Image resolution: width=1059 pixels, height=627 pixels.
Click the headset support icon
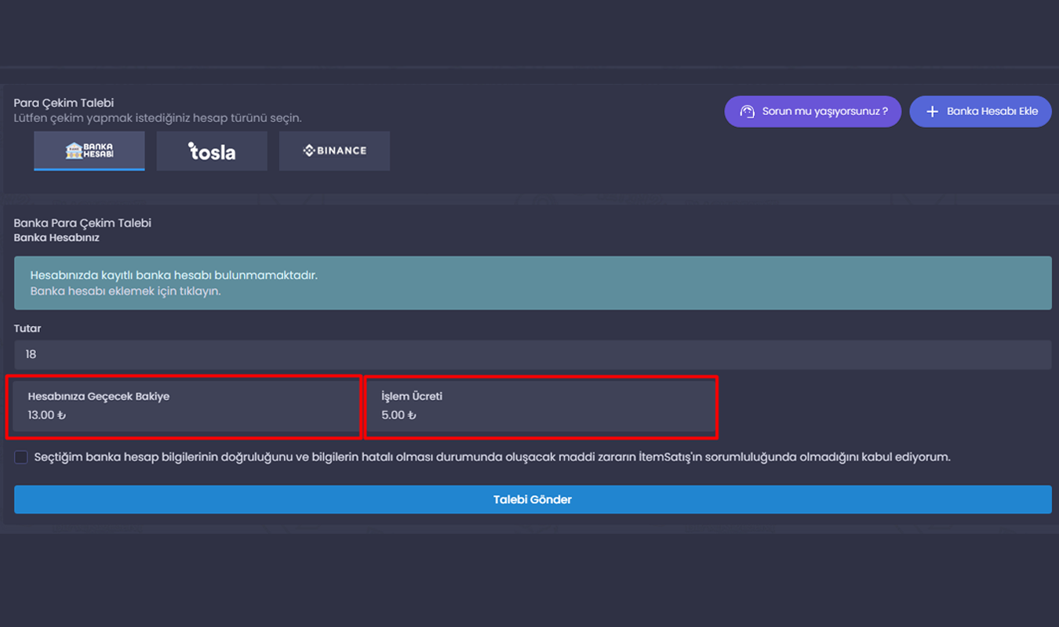(747, 111)
